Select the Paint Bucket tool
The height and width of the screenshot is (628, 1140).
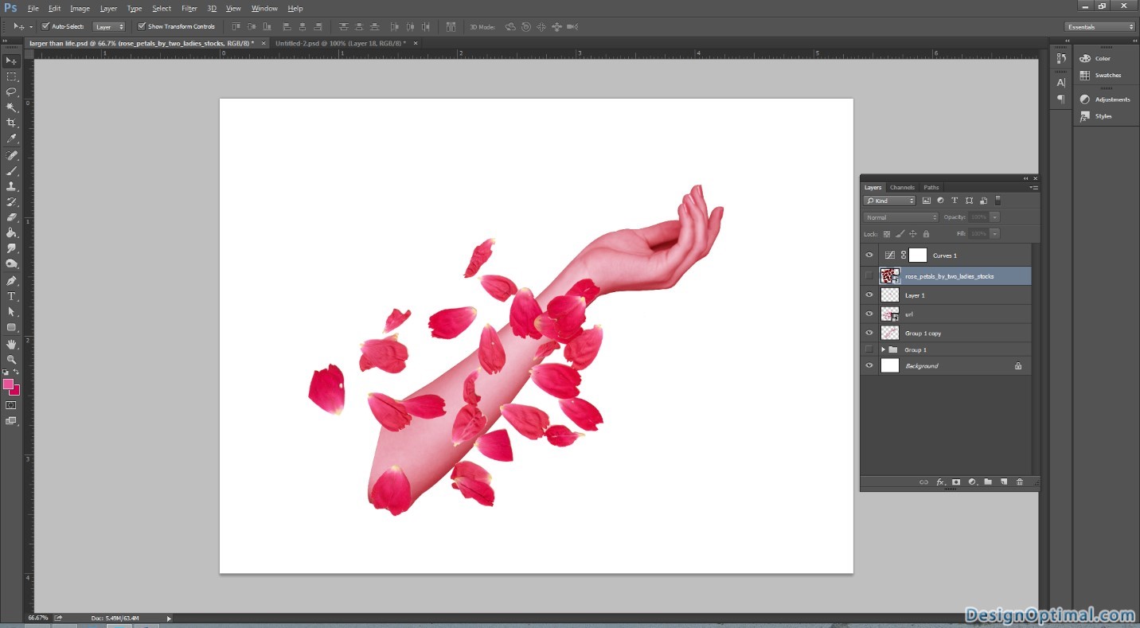point(11,232)
